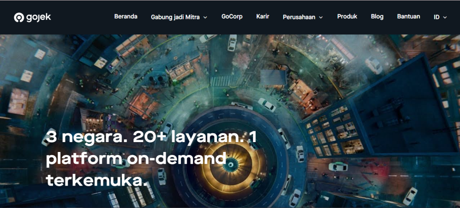Click the hero city aerial background video

pyautogui.click(x=230, y=121)
